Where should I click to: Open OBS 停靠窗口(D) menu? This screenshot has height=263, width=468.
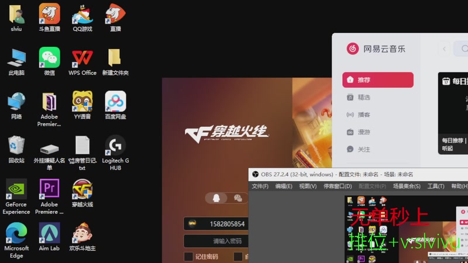coord(338,186)
